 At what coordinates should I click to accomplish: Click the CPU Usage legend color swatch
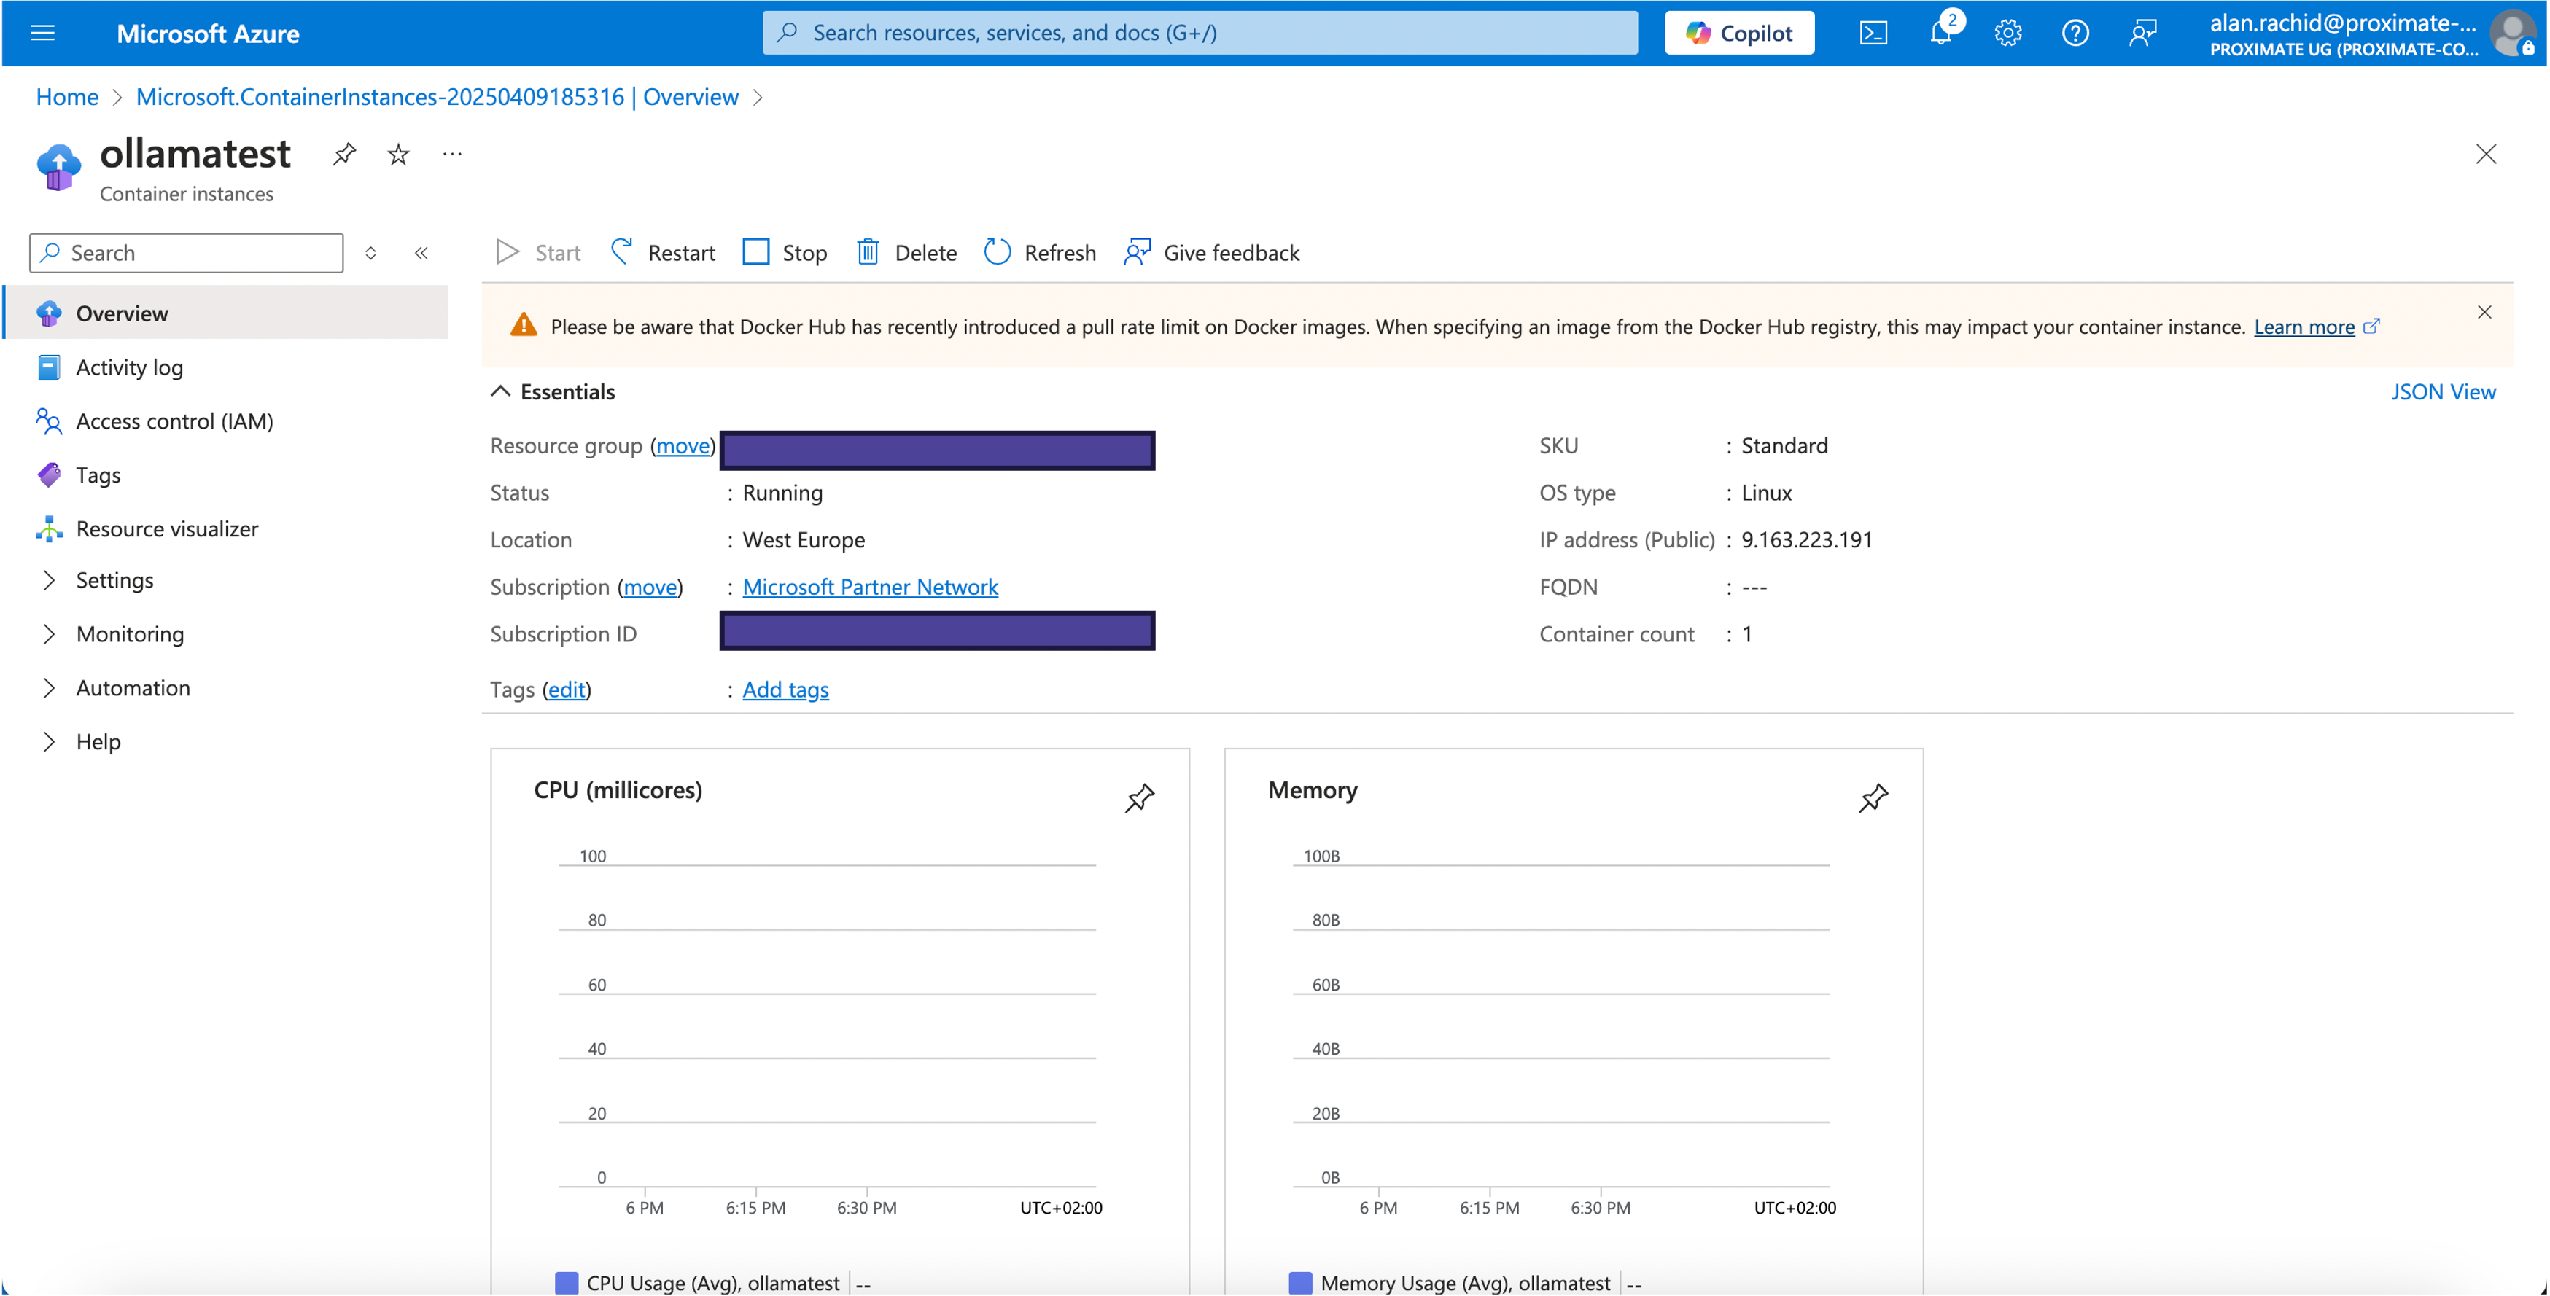[567, 1281]
